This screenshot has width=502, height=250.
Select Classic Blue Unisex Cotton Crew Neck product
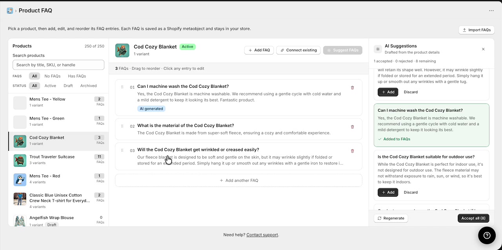pyautogui.click(x=58, y=201)
